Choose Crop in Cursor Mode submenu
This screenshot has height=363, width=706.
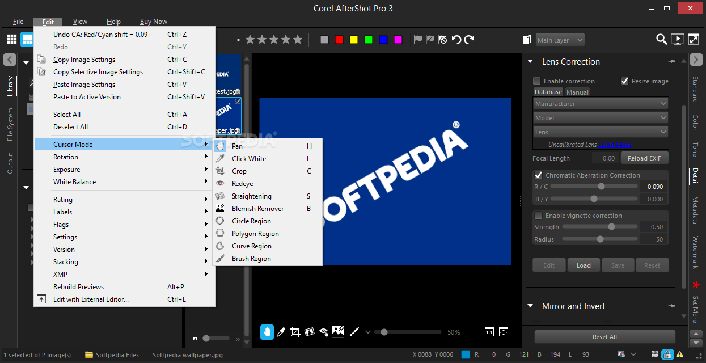[x=267, y=171]
